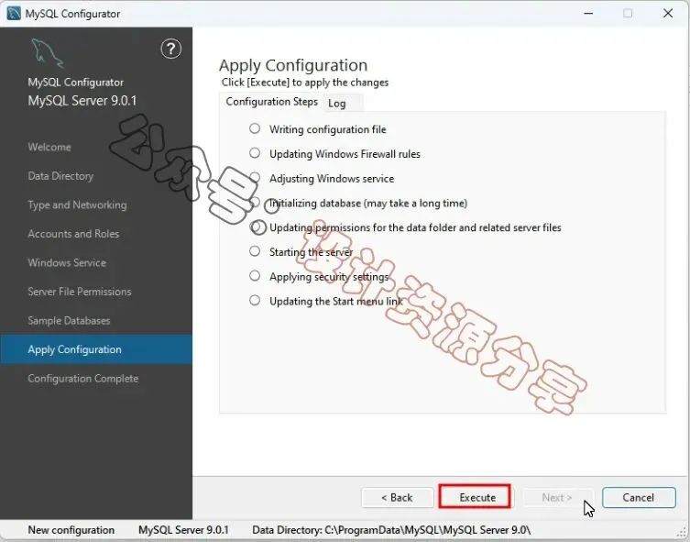Click 'Updating Windows Firewall rules' step text
Screen dimensions: 690x542
(345, 154)
